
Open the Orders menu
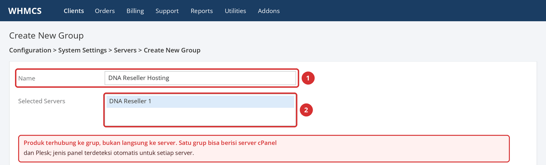(105, 11)
